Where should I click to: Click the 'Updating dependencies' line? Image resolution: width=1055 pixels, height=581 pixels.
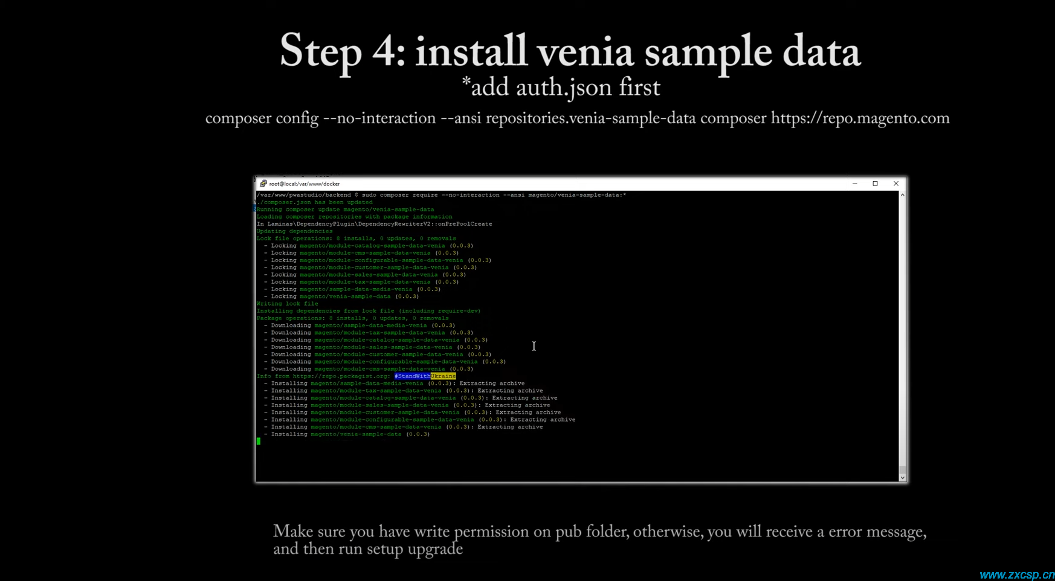(294, 231)
